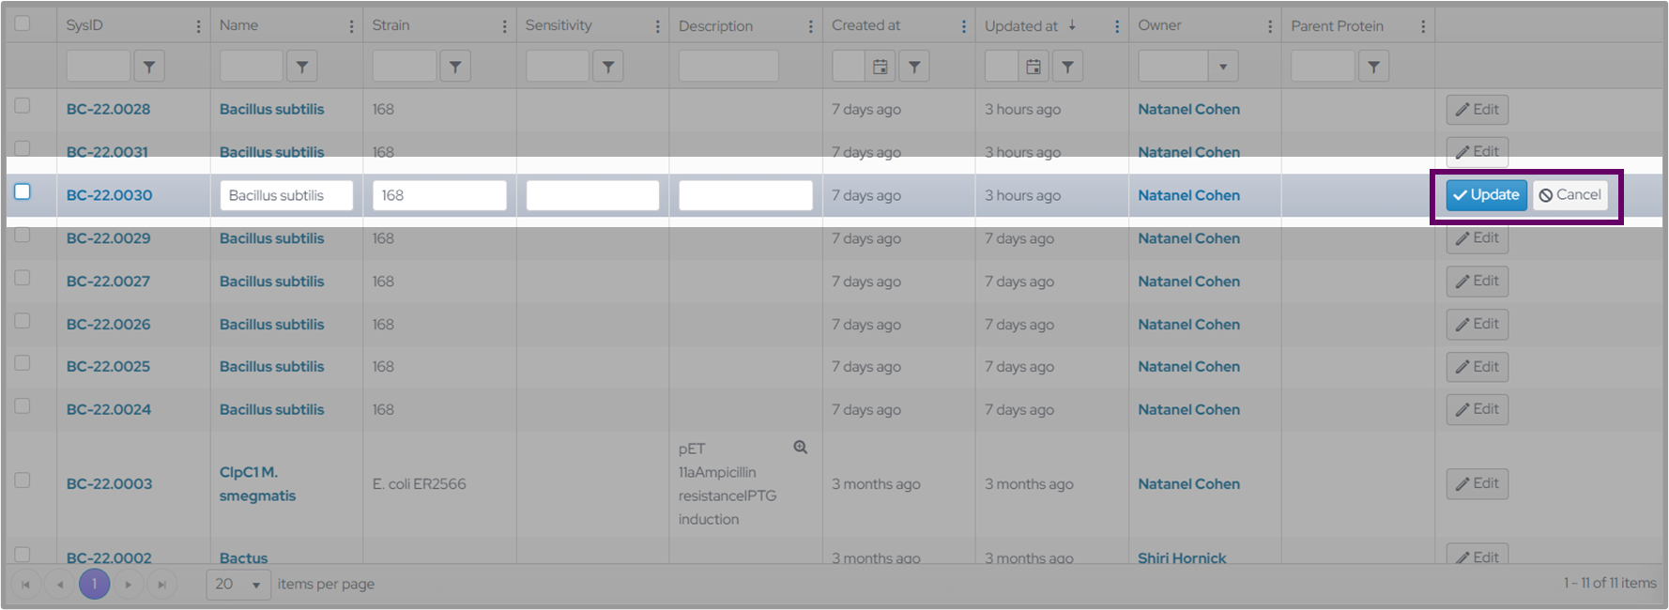Screen dimensions: 1669x610
Task: Open calendar picker in Created at filter
Action: coord(880,67)
